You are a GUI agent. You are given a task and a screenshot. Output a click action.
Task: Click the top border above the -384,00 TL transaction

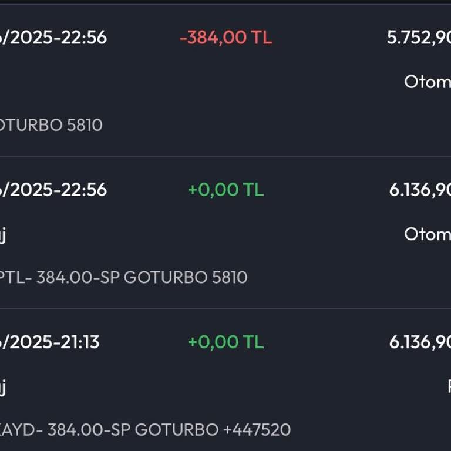(x=225, y=4)
